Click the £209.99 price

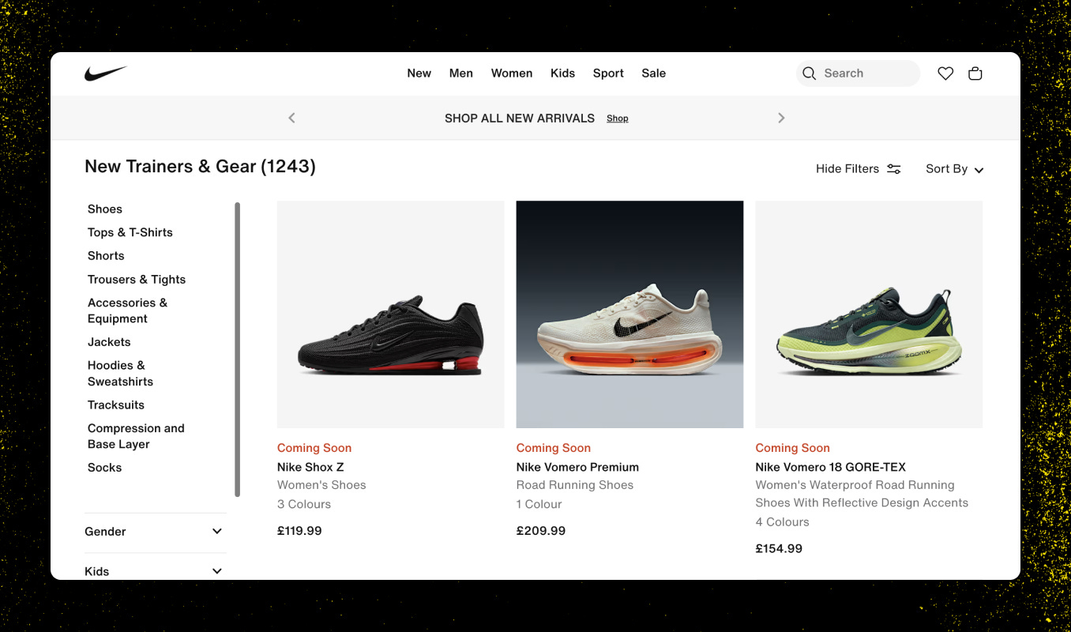tap(541, 531)
